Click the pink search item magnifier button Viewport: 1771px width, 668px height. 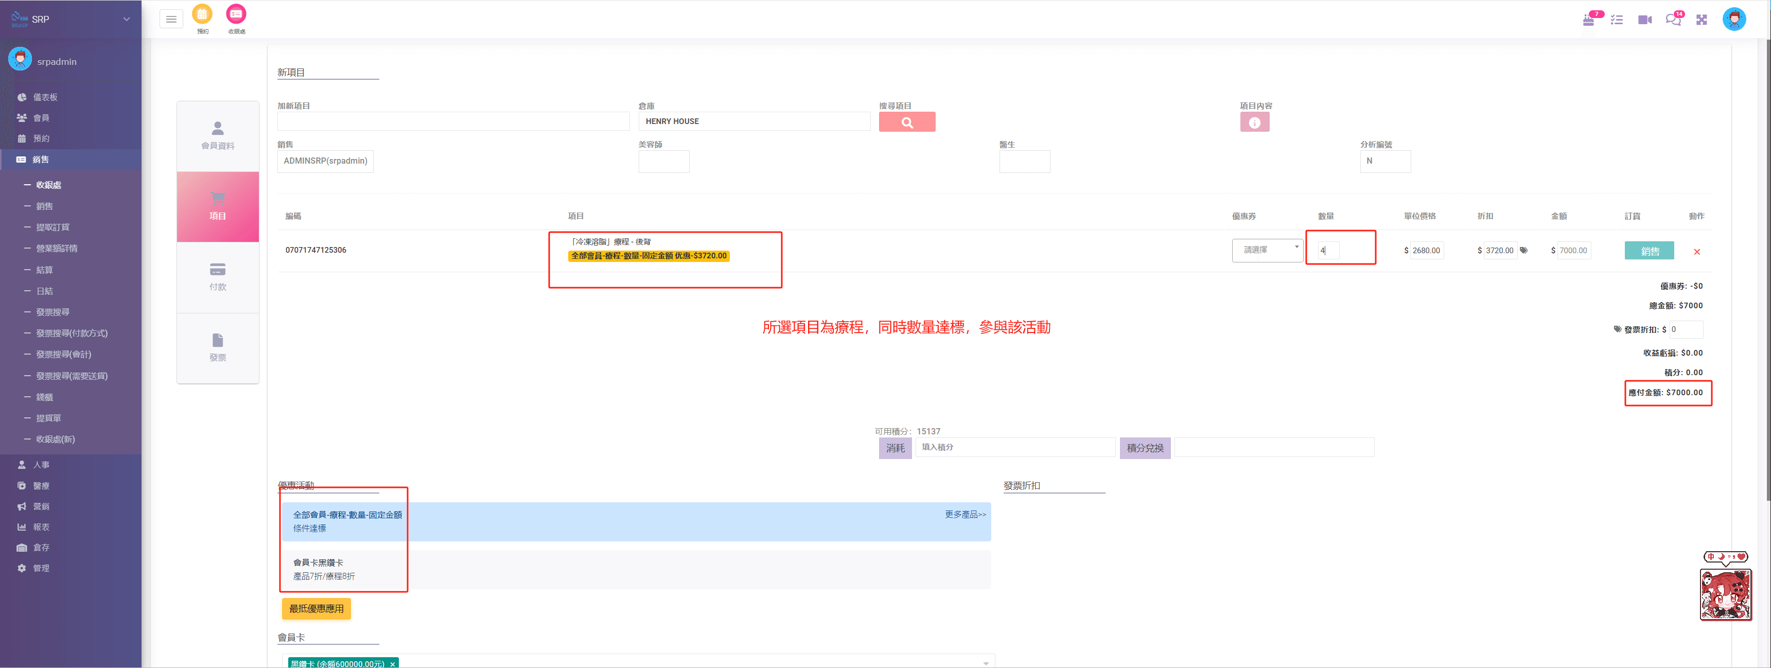[907, 122]
